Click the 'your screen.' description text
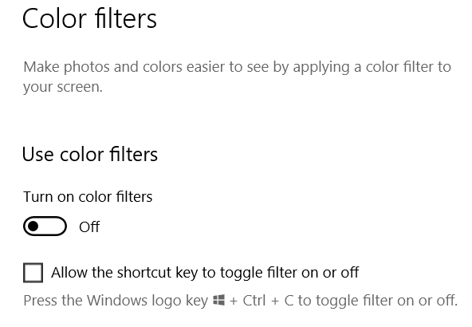 pyautogui.click(x=63, y=87)
